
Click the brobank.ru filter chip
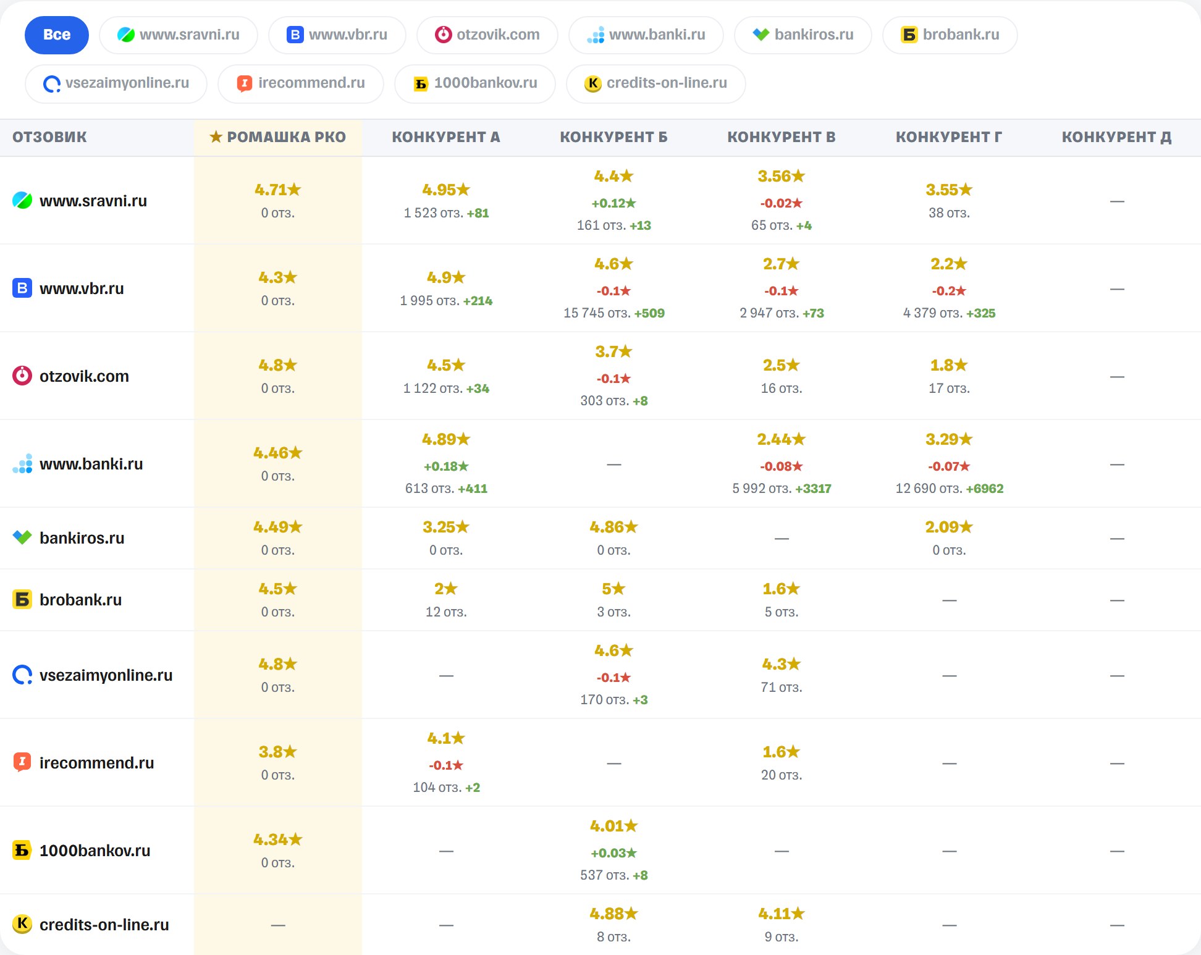click(950, 35)
